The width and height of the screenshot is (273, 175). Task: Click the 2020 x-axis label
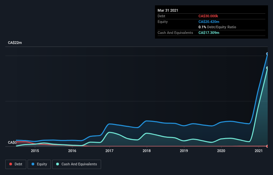click(x=221, y=151)
